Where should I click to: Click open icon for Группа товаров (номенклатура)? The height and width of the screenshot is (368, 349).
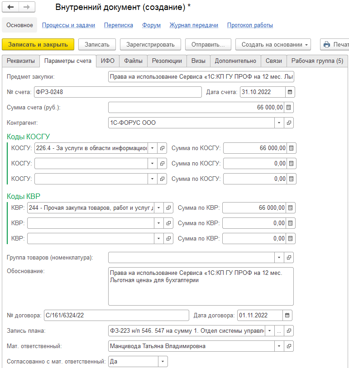(x=289, y=257)
